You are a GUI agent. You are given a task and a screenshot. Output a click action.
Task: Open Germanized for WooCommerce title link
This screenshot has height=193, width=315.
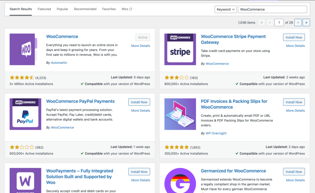coord(233,171)
